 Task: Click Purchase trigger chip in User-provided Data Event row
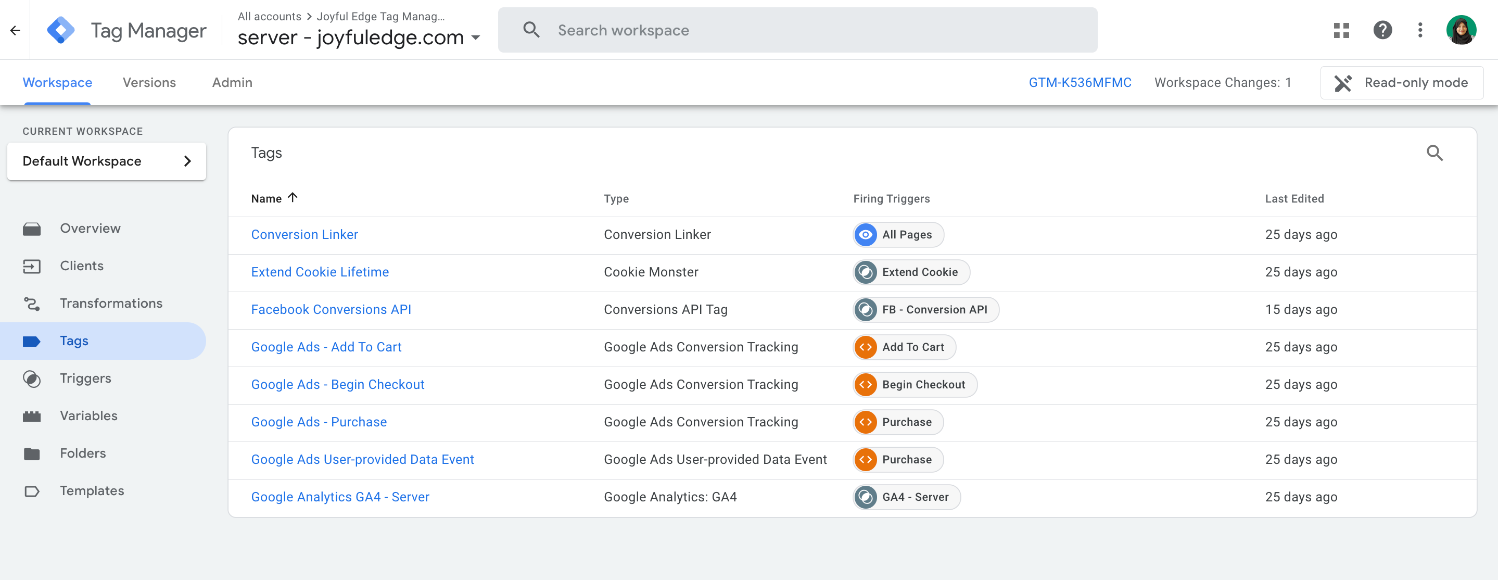[898, 460]
